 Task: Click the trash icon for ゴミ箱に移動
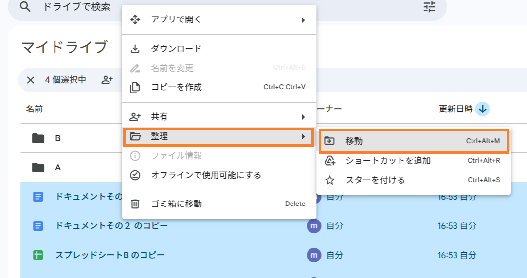[135, 204]
